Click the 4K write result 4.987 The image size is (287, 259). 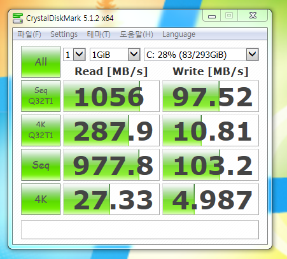(211, 199)
